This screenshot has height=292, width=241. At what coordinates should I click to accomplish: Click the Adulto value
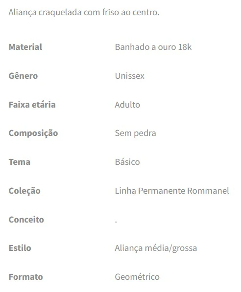pos(127,105)
